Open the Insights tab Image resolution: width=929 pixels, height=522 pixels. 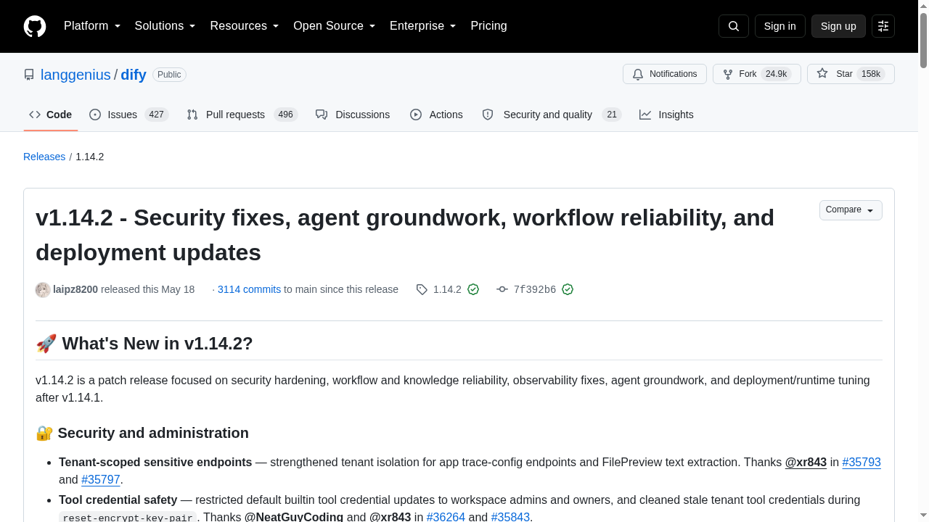666,115
